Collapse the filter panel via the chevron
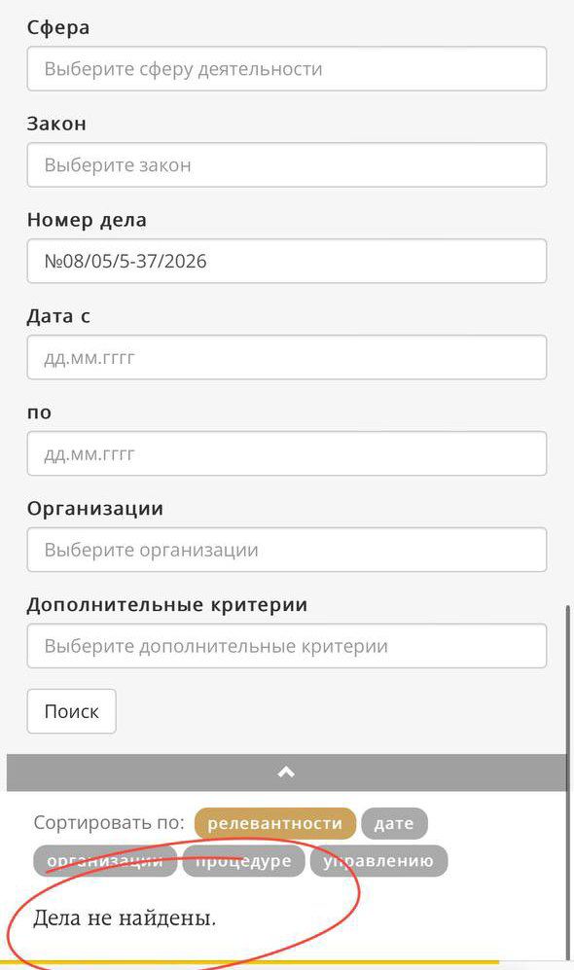The image size is (574, 970). (x=287, y=772)
